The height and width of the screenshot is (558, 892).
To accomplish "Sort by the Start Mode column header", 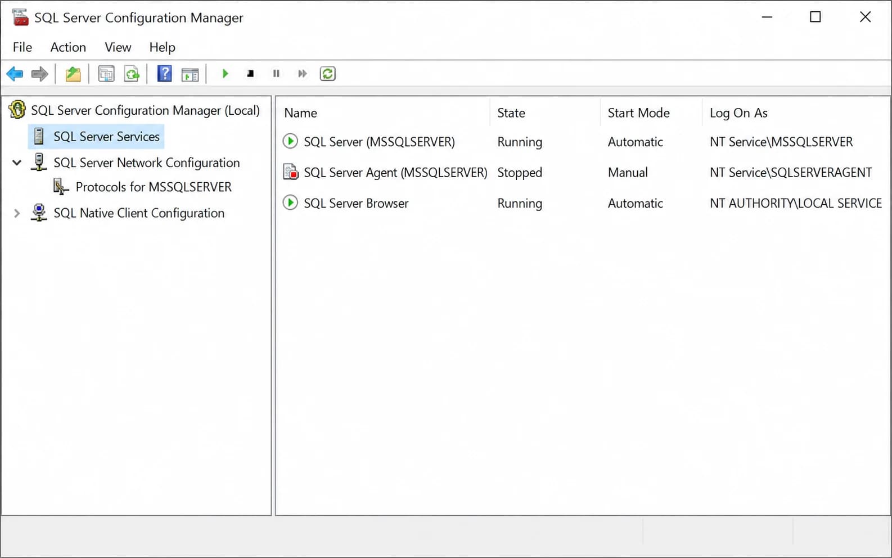I will tap(651, 113).
